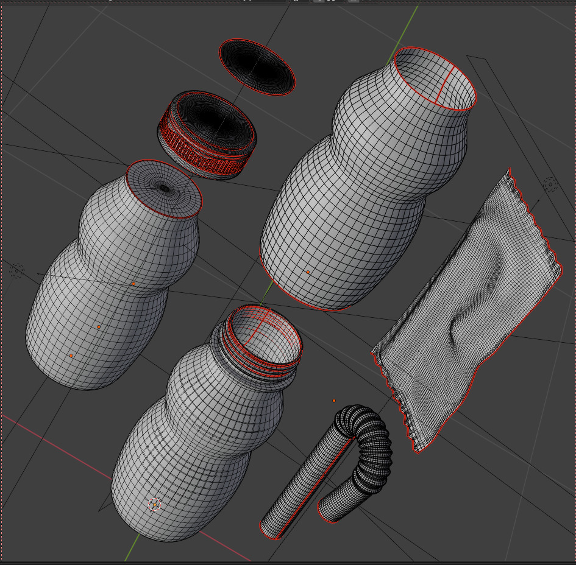Select the ribbed screw cap object
Image resolution: width=576 pixels, height=565 pixels.
click(x=207, y=135)
